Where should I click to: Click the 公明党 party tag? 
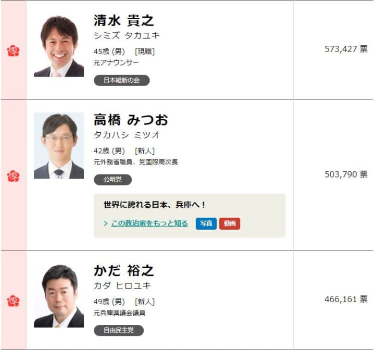pyautogui.click(x=113, y=180)
